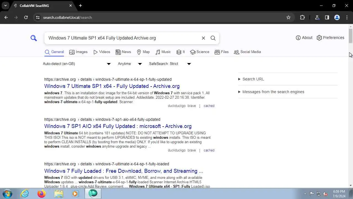Switch to the Social Media tab
Viewport: 353px width, 199px height.
pos(247,52)
